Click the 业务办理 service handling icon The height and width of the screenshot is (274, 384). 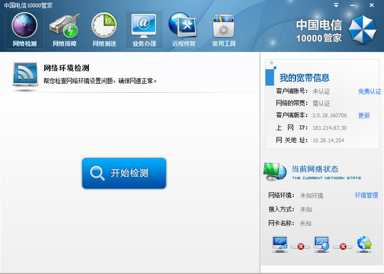coord(143,30)
